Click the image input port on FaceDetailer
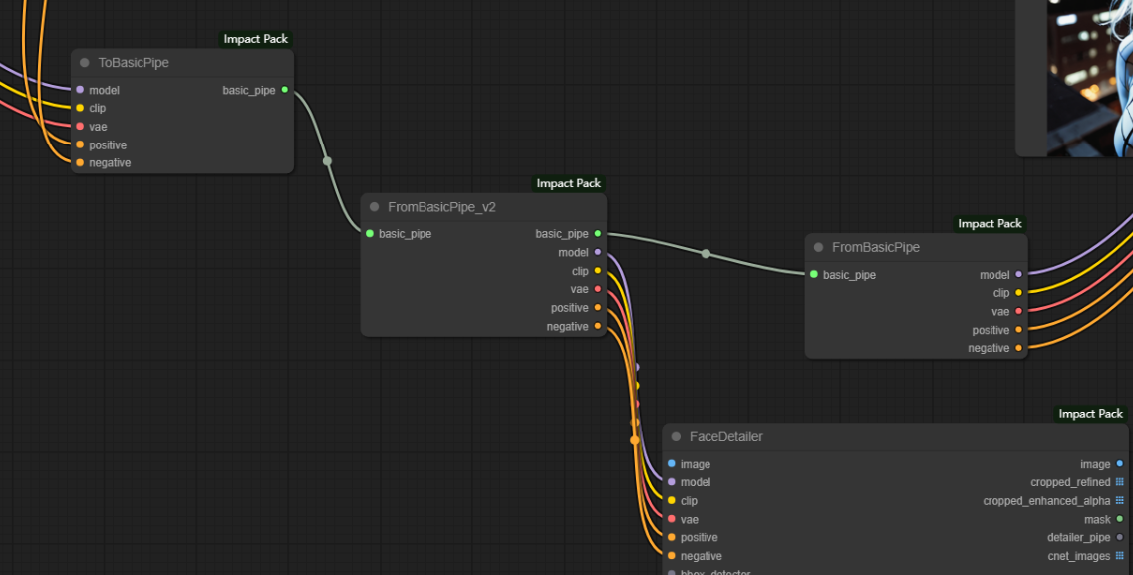 tap(672, 464)
